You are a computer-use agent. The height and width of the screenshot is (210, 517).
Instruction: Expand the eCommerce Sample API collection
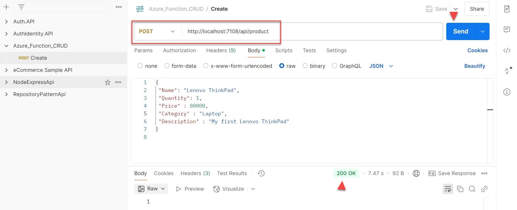(6, 70)
